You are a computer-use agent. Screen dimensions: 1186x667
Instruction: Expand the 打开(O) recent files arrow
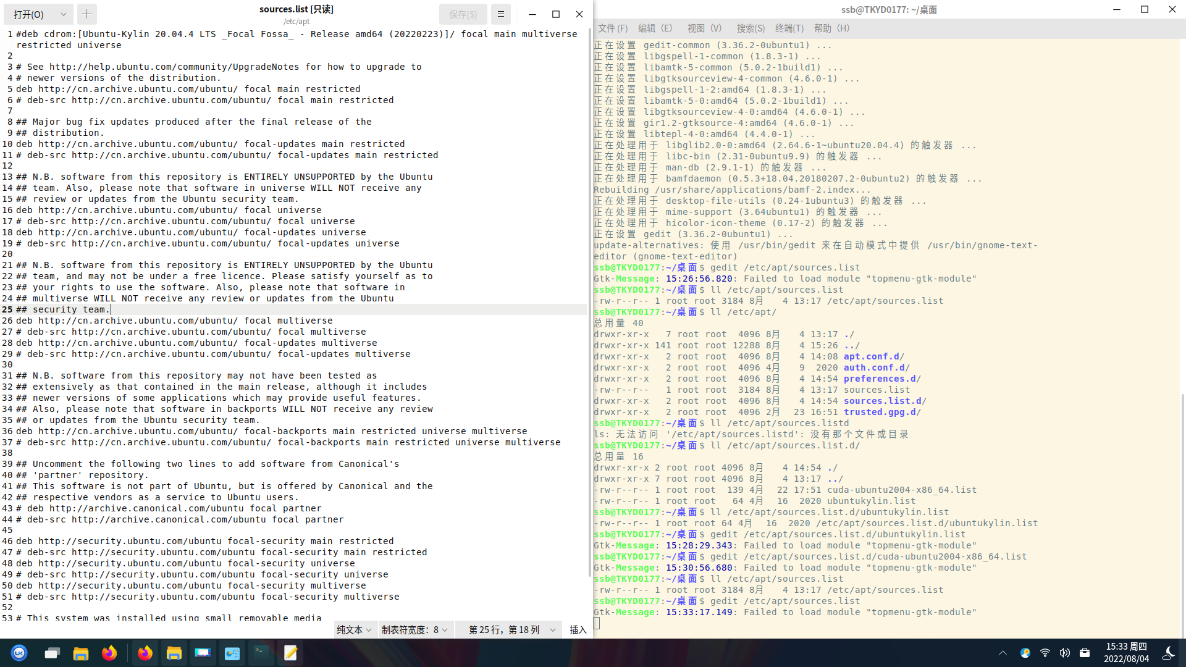63,14
